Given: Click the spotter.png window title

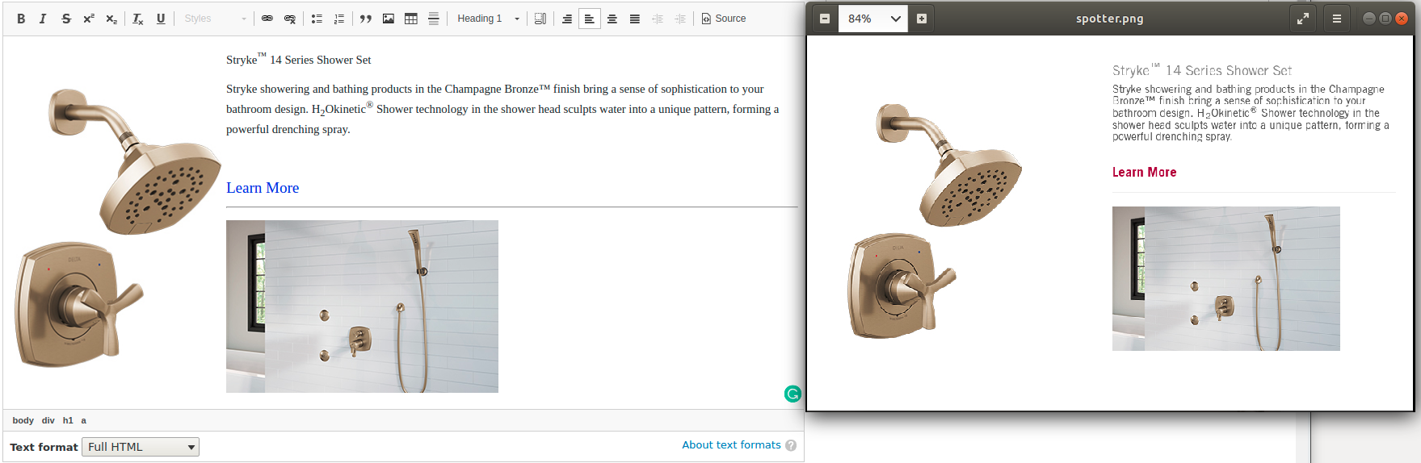Looking at the screenshot, I should click(x=1109, y=19).
